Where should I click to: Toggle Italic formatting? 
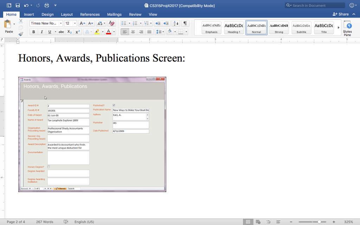42,32
